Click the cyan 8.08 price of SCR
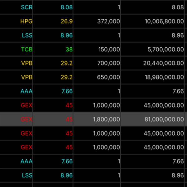This screenshot has width=187, height=187. (67, 7)
